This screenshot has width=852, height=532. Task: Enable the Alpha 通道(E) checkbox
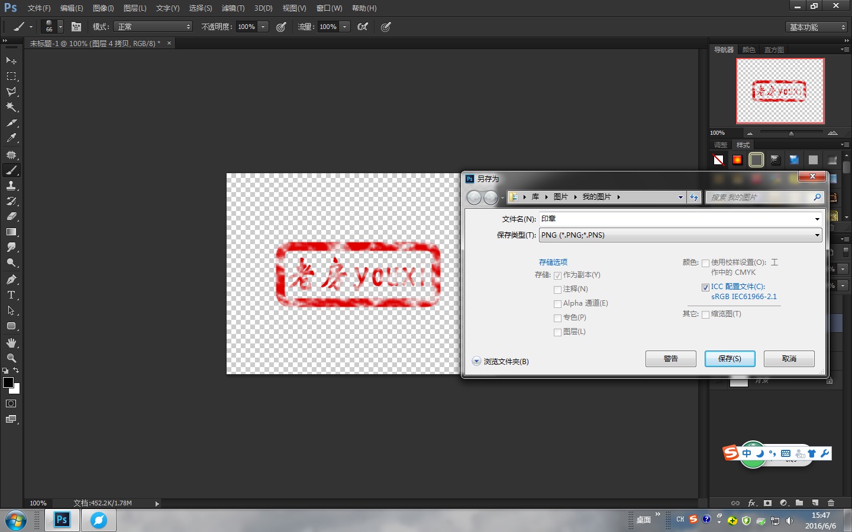coord(557,303)
